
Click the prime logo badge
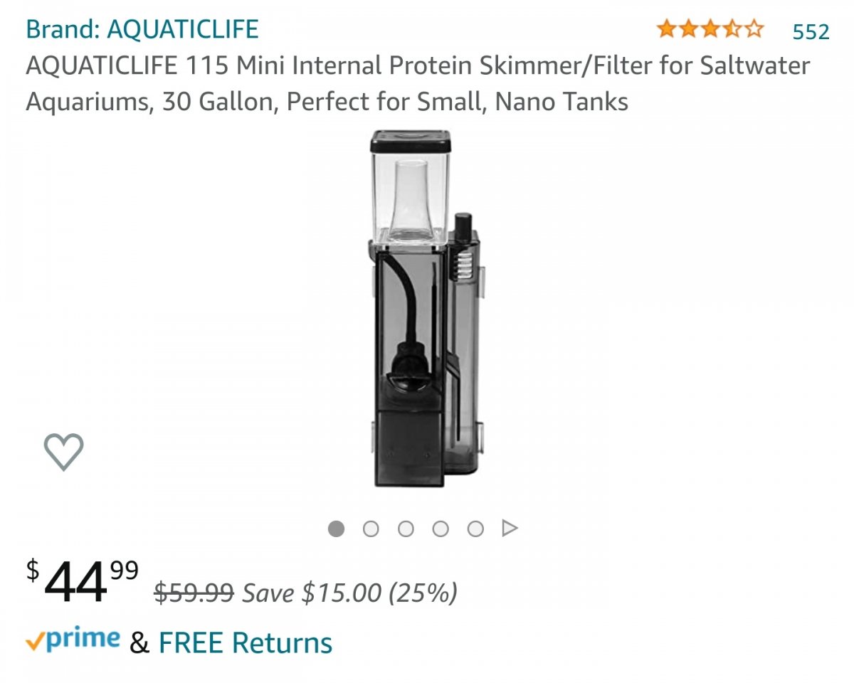(73, 640)
